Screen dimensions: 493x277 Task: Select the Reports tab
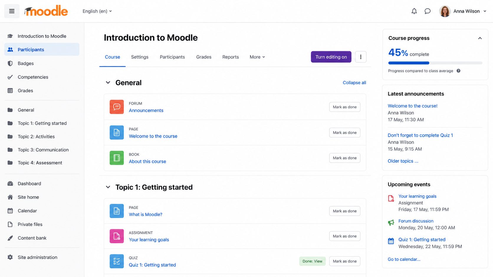pyautogui.click(x=231, y=57)
